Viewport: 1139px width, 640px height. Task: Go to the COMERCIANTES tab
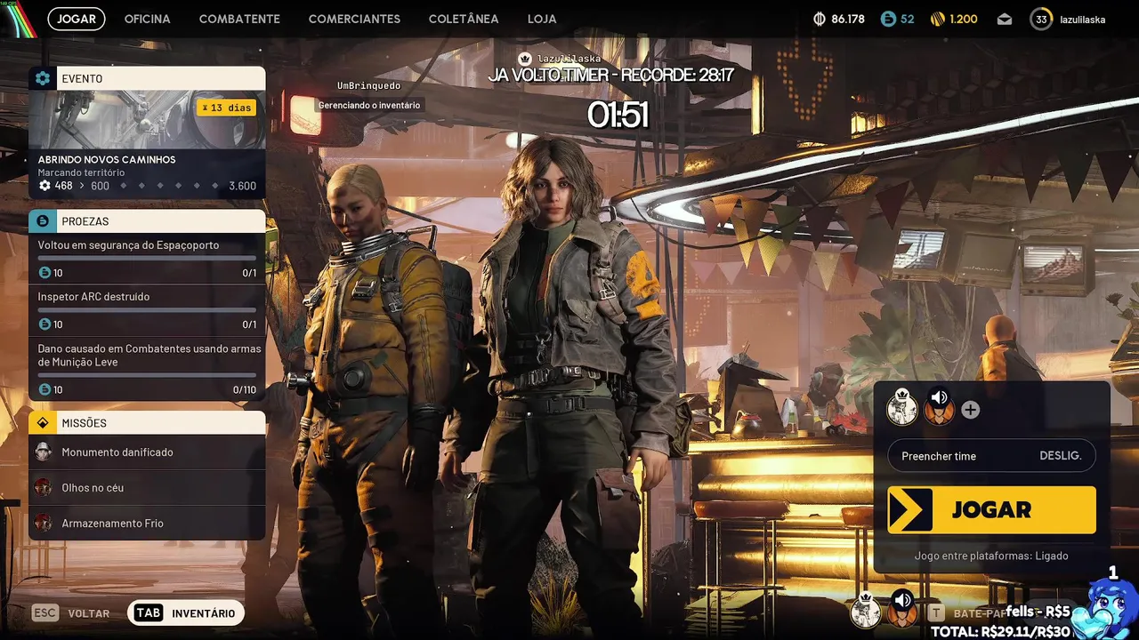[x=354, y=19]
